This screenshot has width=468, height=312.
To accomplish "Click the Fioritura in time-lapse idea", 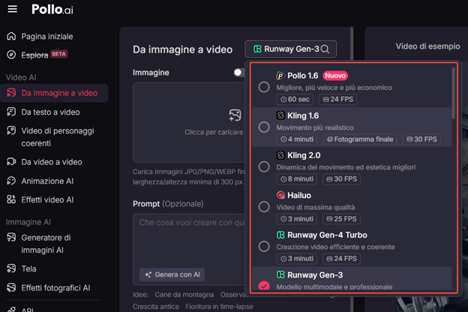I will point(219,307).
